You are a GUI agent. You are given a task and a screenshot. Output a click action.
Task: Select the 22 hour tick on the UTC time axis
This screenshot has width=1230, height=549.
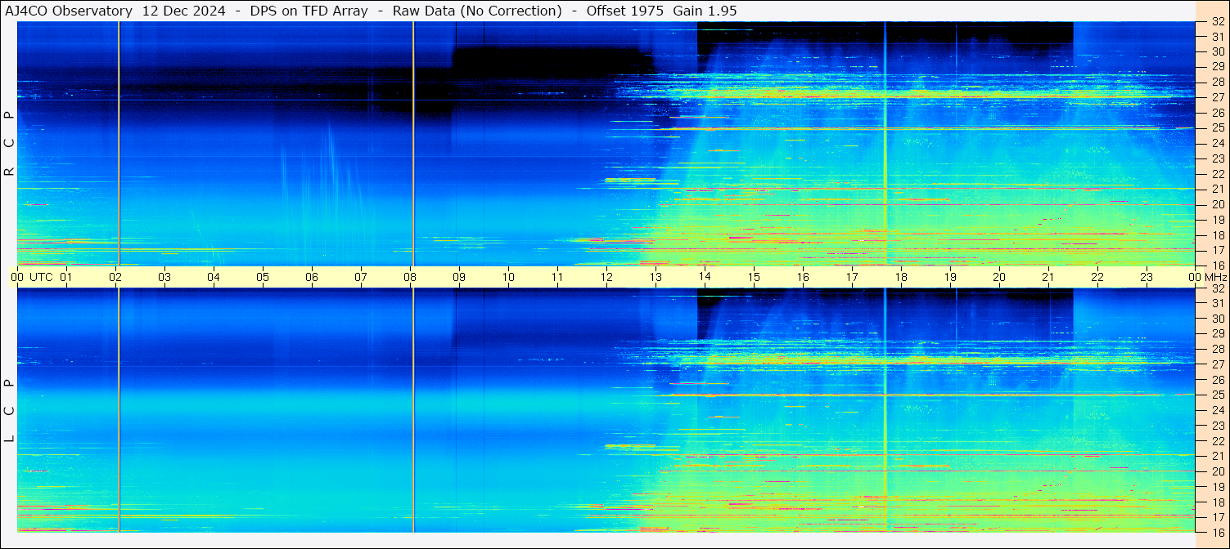1097,277
